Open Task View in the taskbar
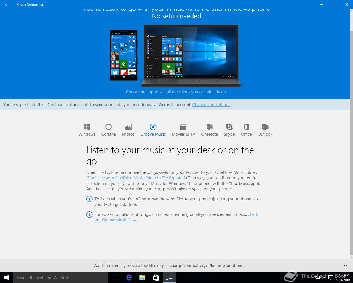Screen dimensions: 353x283 click(115, 277)
